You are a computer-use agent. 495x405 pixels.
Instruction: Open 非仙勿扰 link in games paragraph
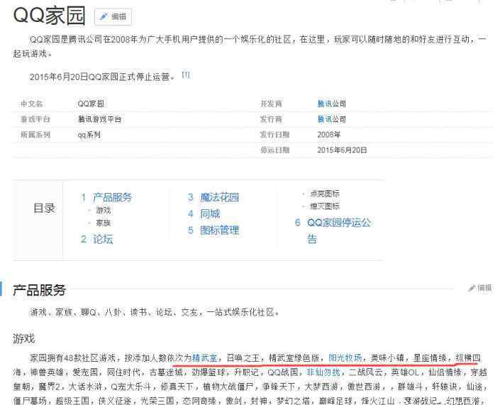pos(323,372)
